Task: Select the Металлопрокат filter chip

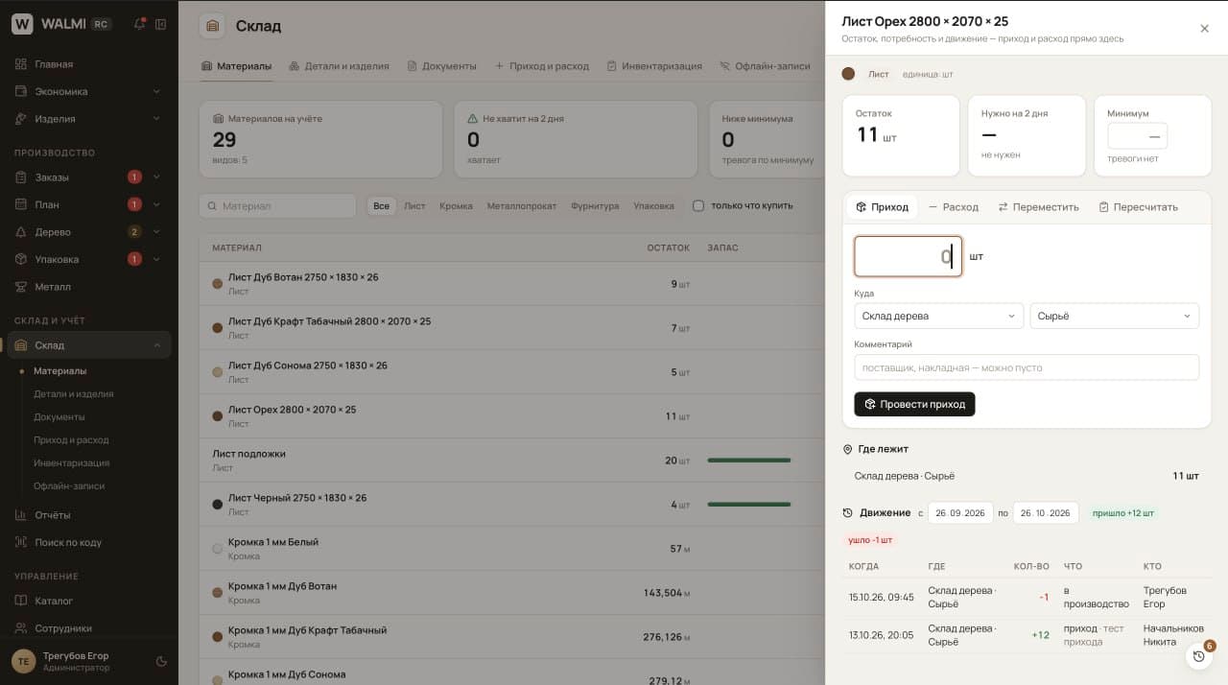Action: point(522,206)
